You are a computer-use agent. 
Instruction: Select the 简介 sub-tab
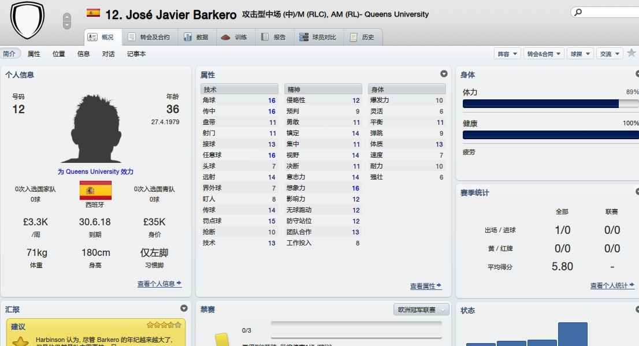click(9, 54)
